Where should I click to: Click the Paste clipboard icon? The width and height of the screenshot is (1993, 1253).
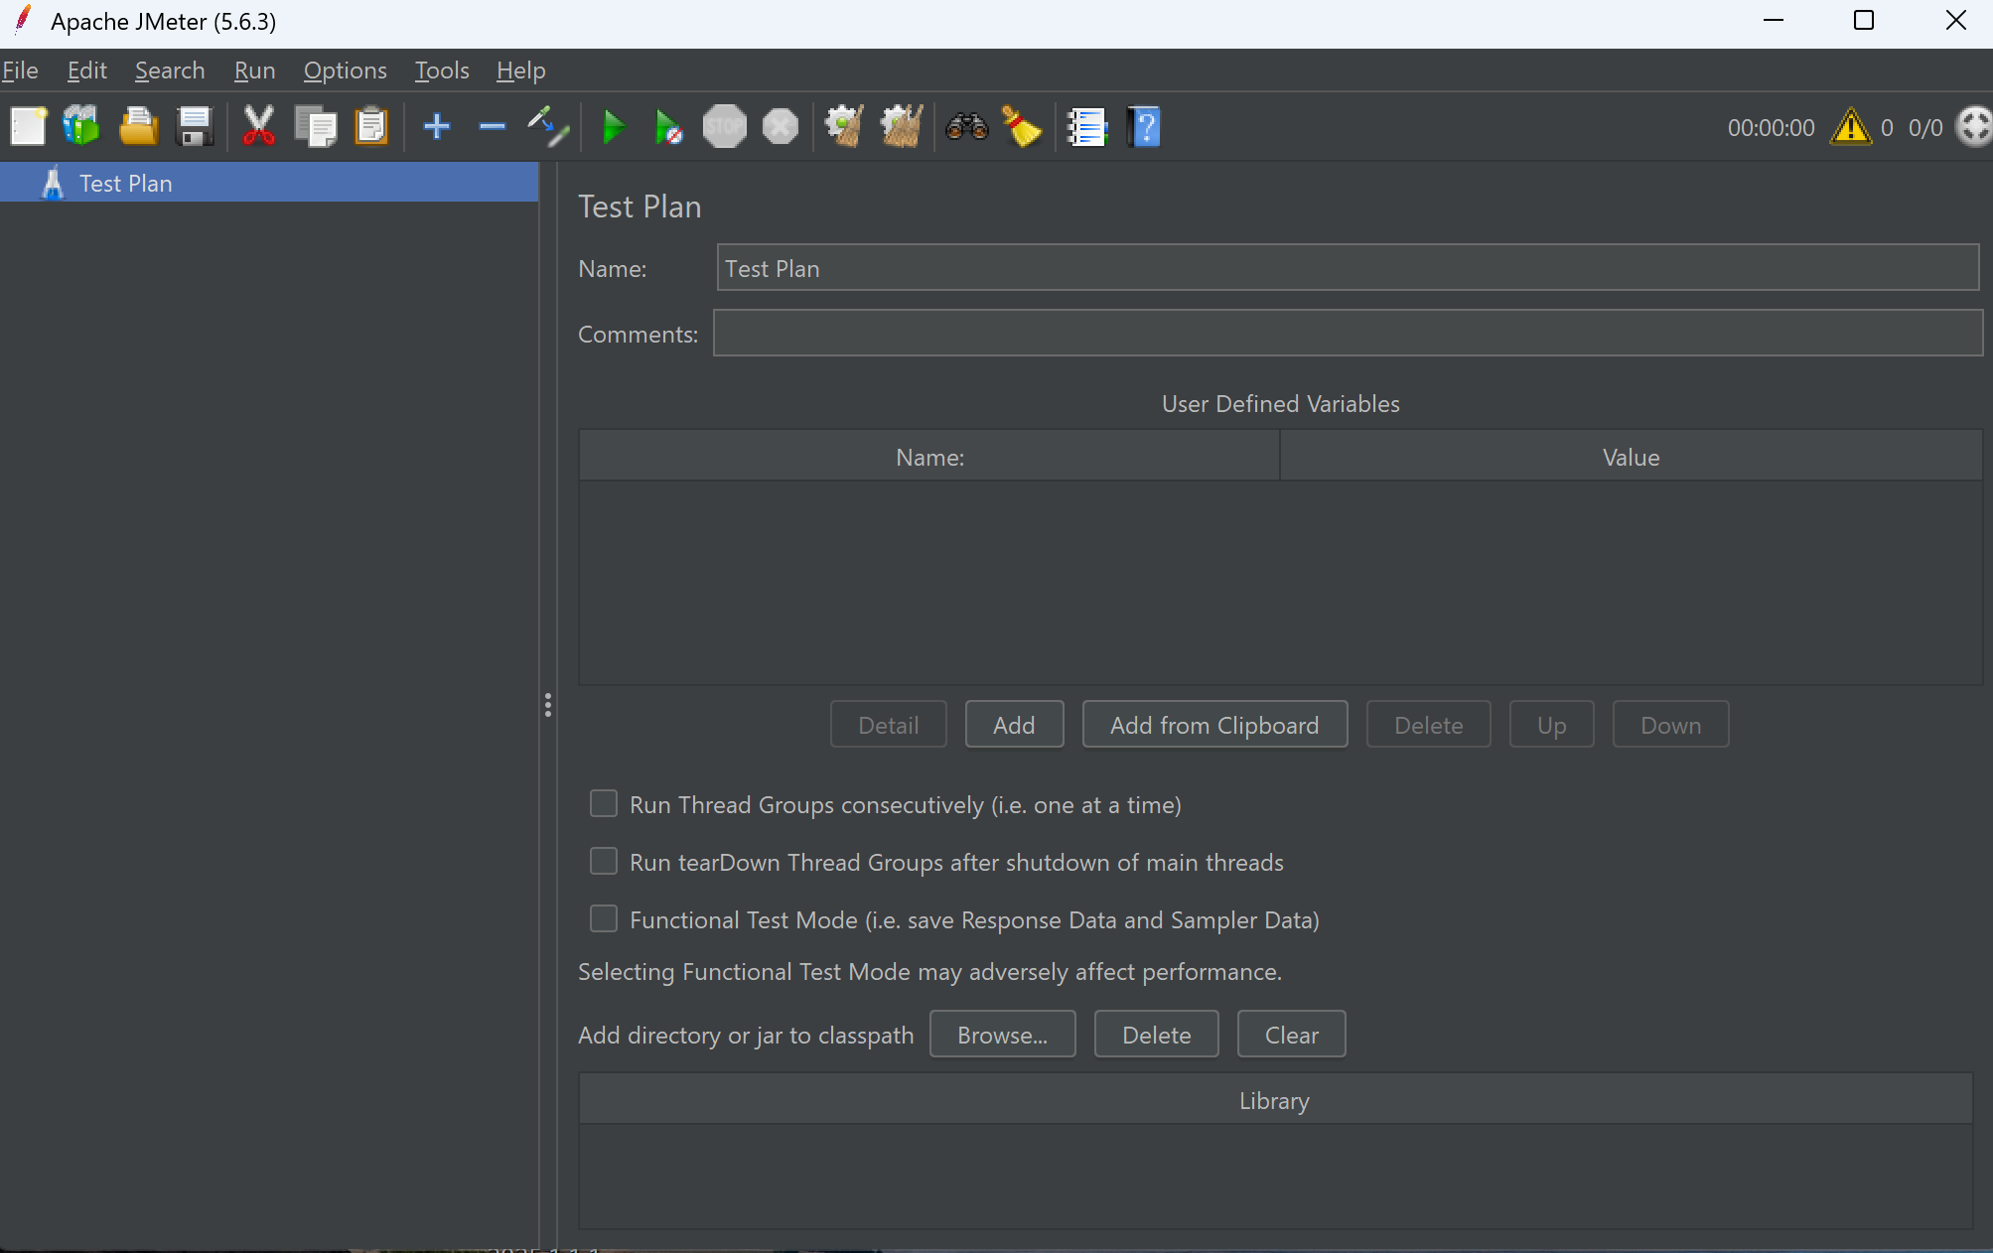[371, 127]
